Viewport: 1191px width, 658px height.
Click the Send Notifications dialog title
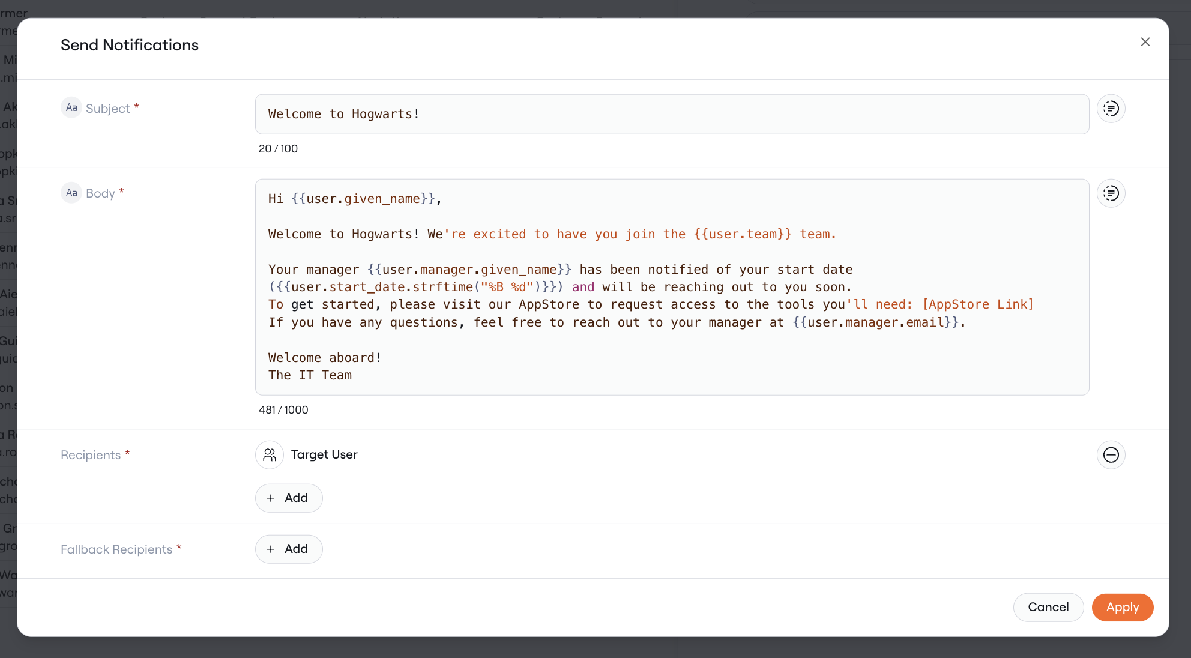click(130, 45)
